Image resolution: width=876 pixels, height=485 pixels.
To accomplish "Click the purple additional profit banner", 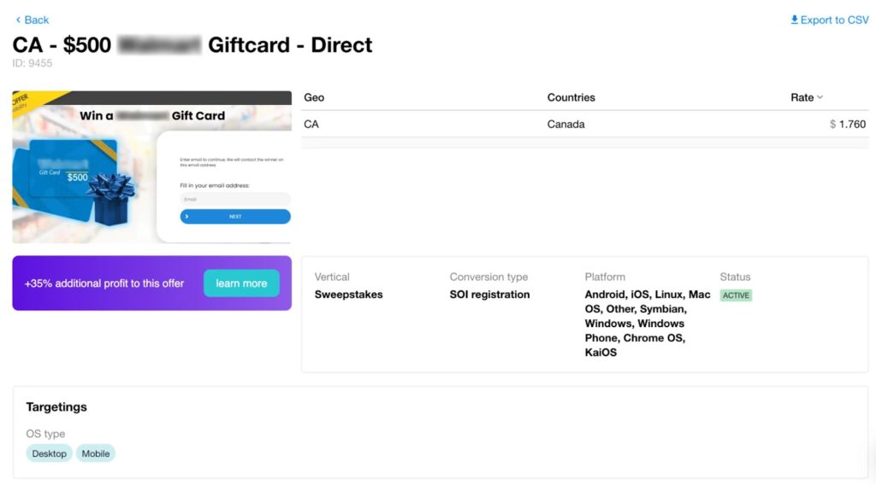I will pyautogui.click(x=152, y=283).
